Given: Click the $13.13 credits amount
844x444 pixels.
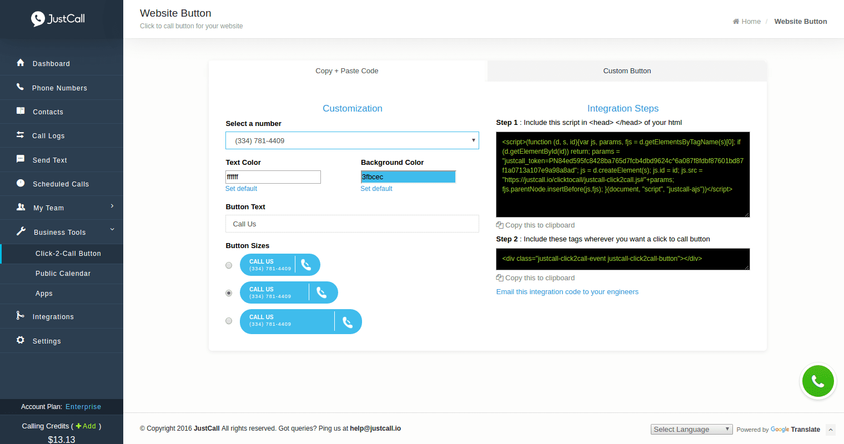Looking at the screenshot, I should (x=62, y=440).
